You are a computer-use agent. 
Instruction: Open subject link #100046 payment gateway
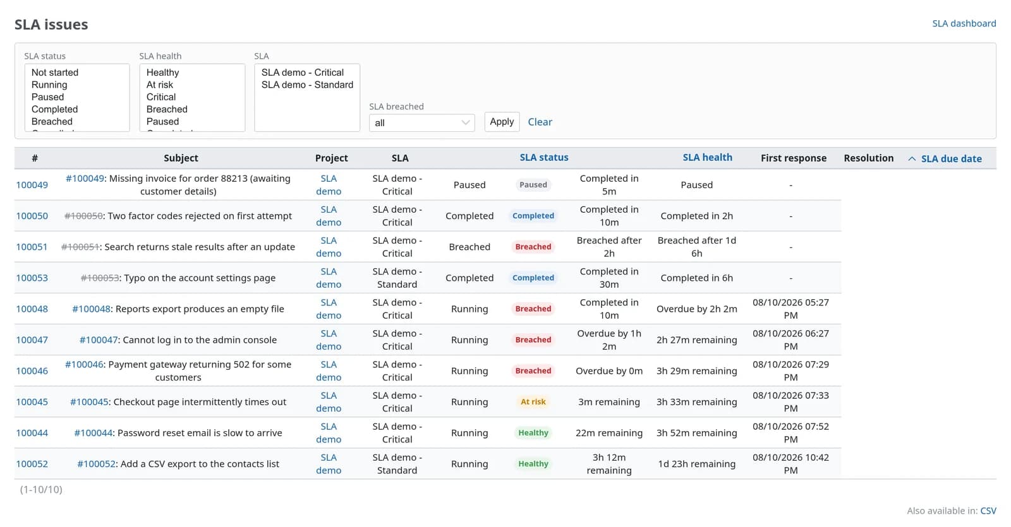84,364
